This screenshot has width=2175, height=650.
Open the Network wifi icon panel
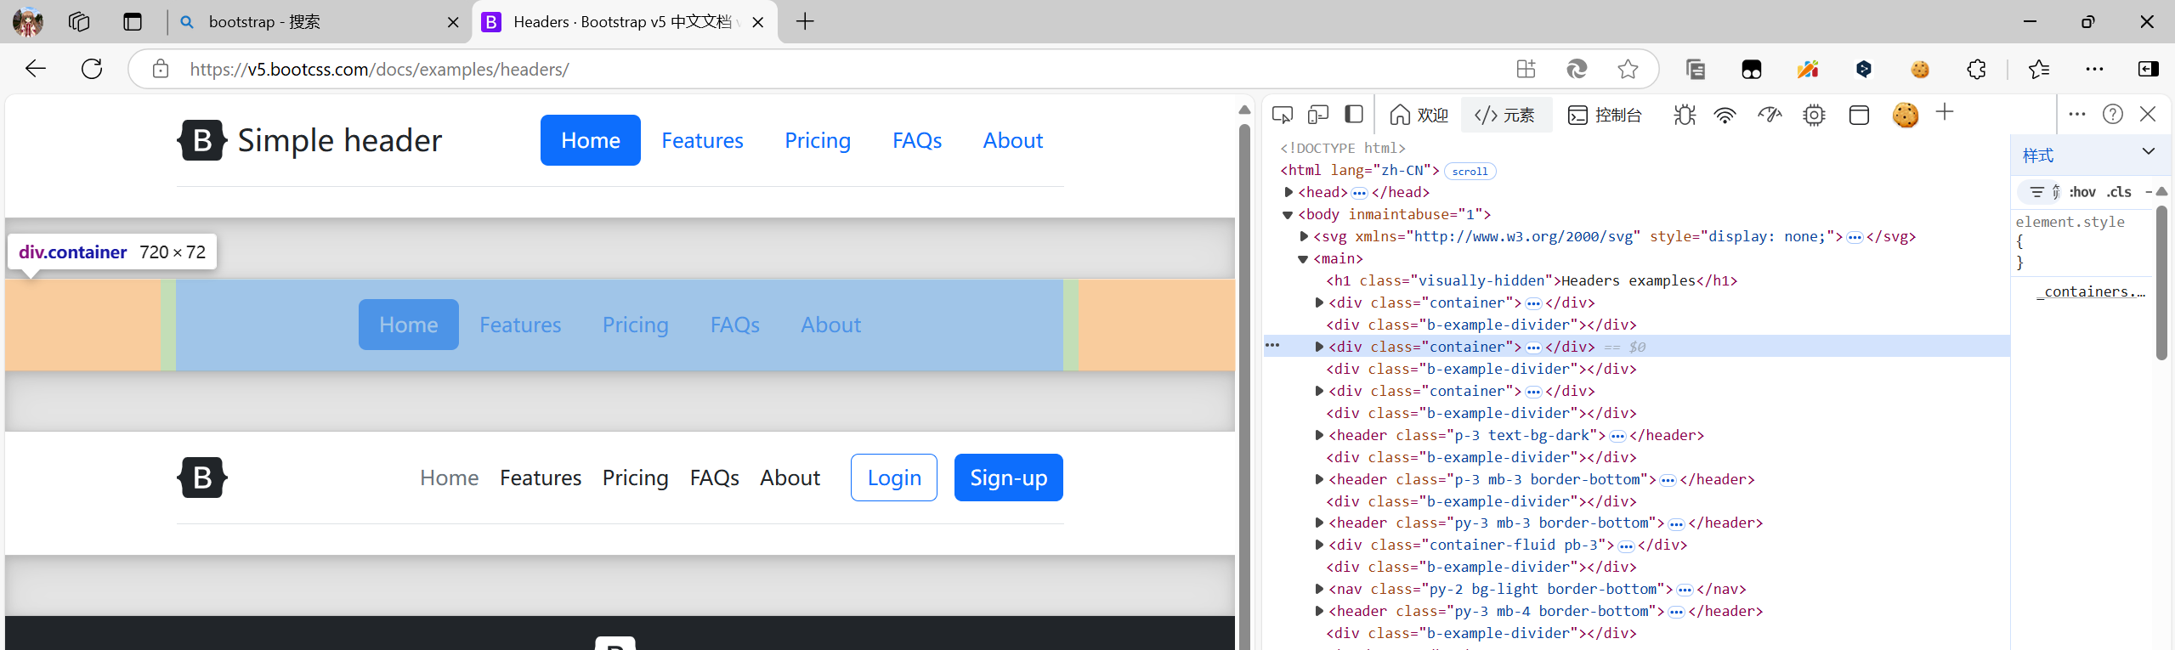coord(1725,115)
